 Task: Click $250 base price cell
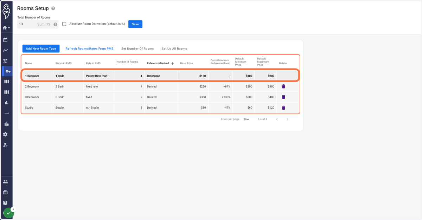193,86
